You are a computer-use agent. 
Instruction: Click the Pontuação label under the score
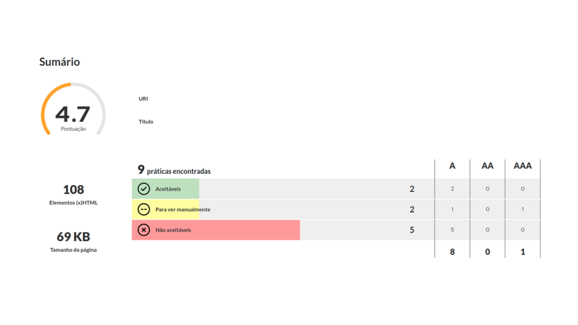(73, 129)
